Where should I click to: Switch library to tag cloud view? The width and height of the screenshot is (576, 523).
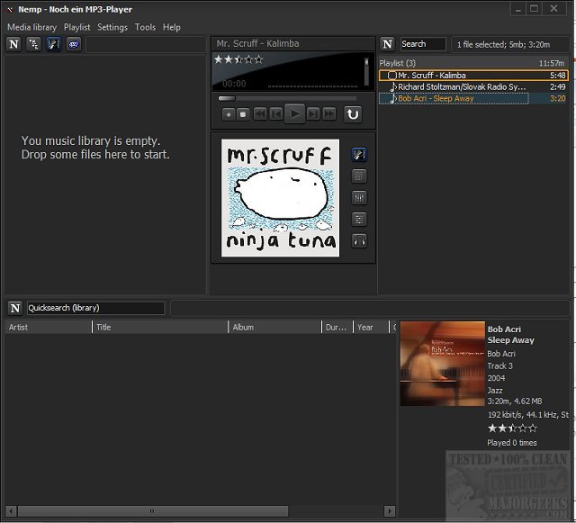pyautogui.click(x=73, y=43)
